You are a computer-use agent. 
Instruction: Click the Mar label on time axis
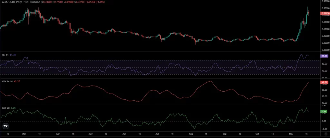click(24, 133)
